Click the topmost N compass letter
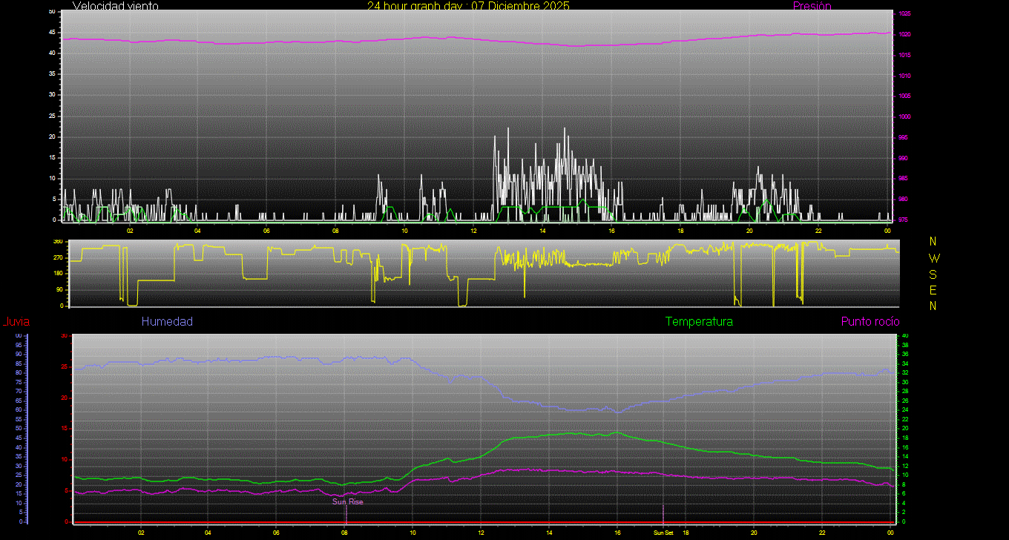Screen dimensions: 1009x540 [933, 242]
